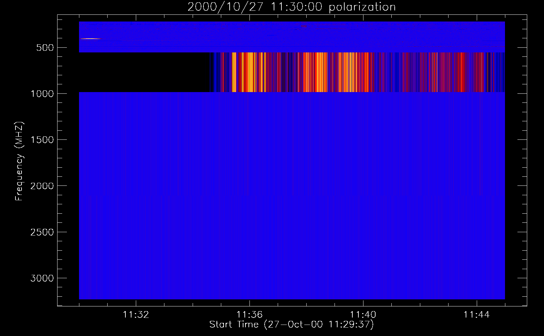Click the 11:32 time tick label
The height and width of the screenshot is (336, 544).
point(136,315)
